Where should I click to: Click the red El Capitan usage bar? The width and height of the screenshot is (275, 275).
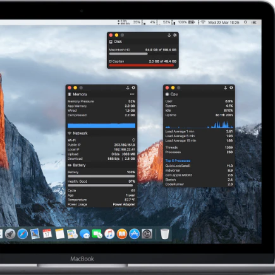point(143,65)
